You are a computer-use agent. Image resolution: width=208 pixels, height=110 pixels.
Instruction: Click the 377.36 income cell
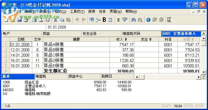click(122, 50)
